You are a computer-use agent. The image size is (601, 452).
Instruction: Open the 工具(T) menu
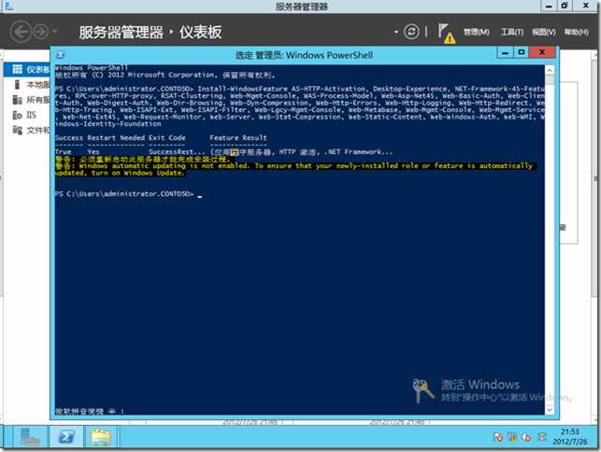(x=511, y=32)
